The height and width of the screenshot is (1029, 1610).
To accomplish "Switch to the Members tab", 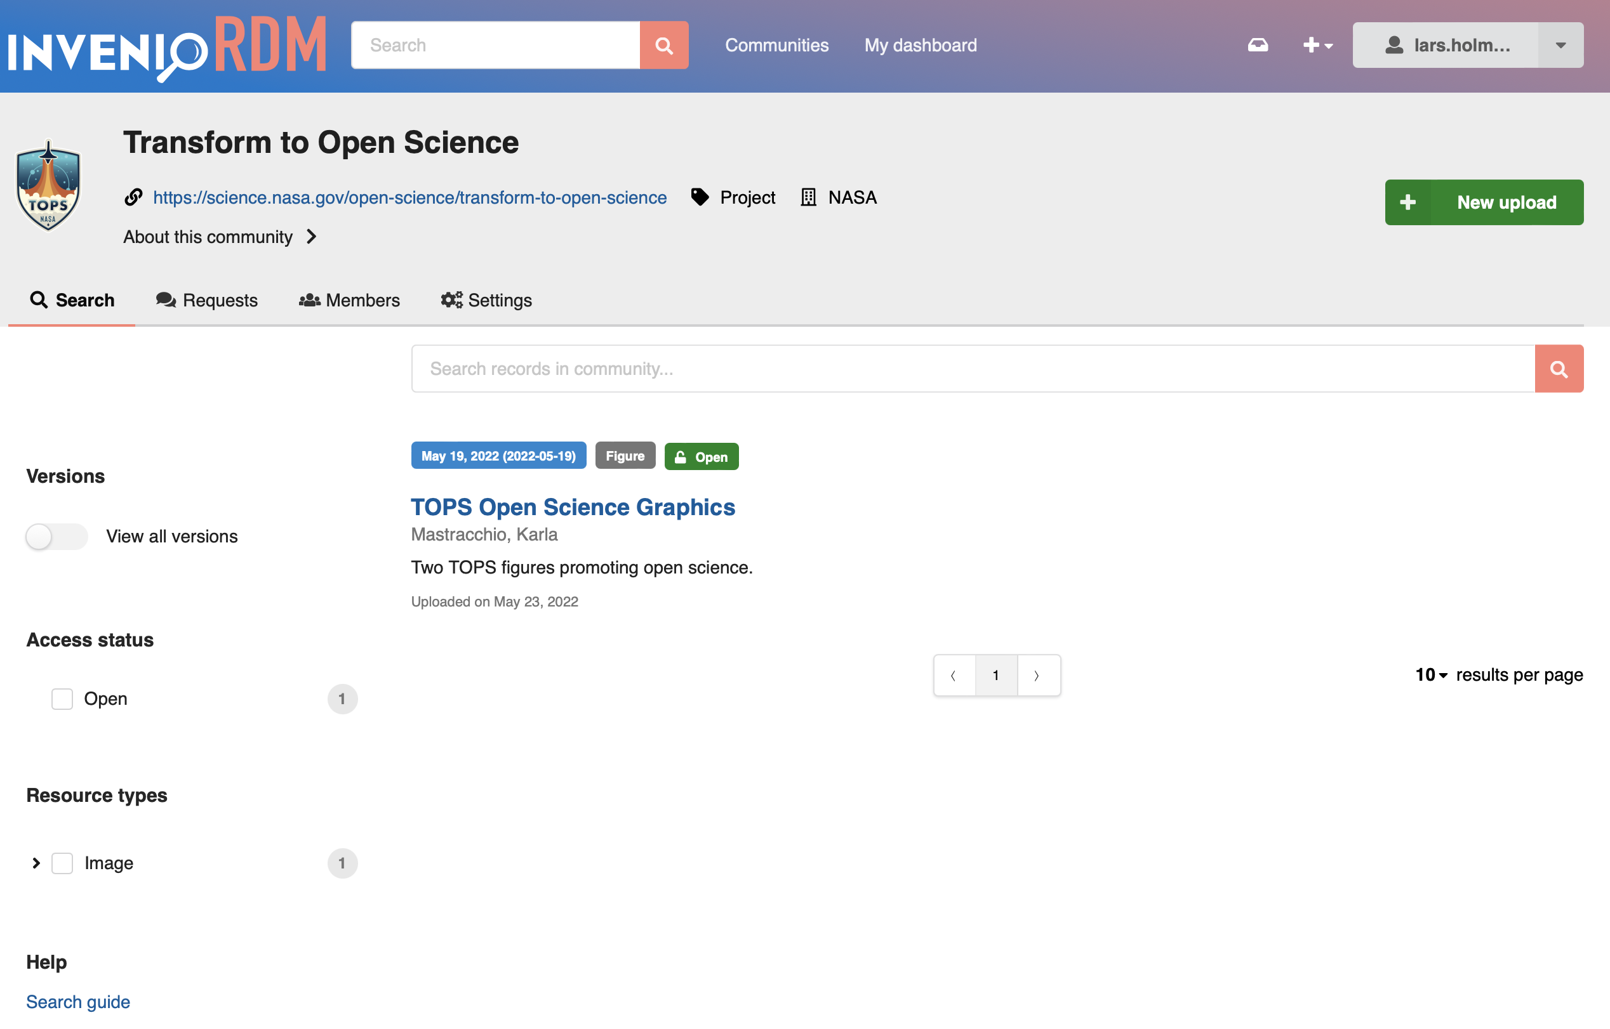I will pos(349,300).
